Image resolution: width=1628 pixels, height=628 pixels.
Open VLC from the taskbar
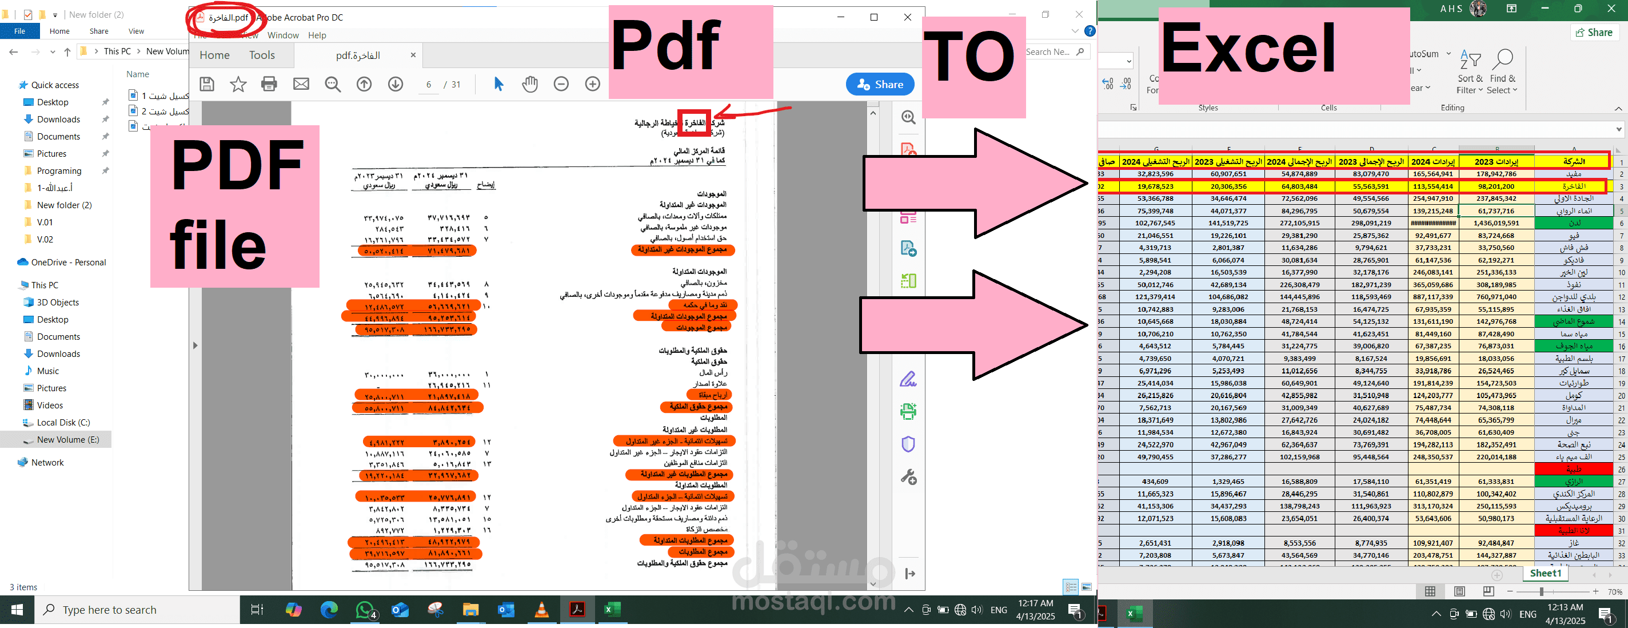(x=541, y=610)
